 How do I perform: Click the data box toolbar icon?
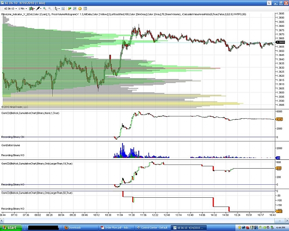63,8
